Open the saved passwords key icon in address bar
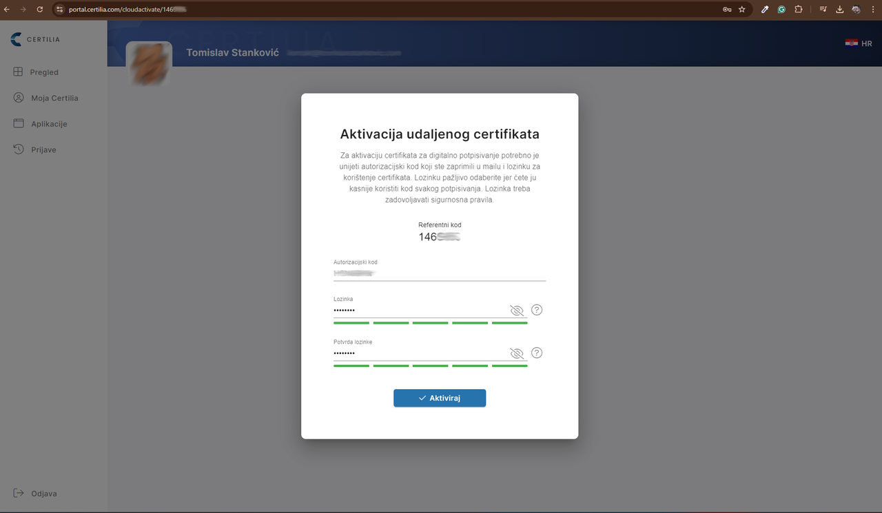Screen dimensions: 882x513 [x=726, y=9]
